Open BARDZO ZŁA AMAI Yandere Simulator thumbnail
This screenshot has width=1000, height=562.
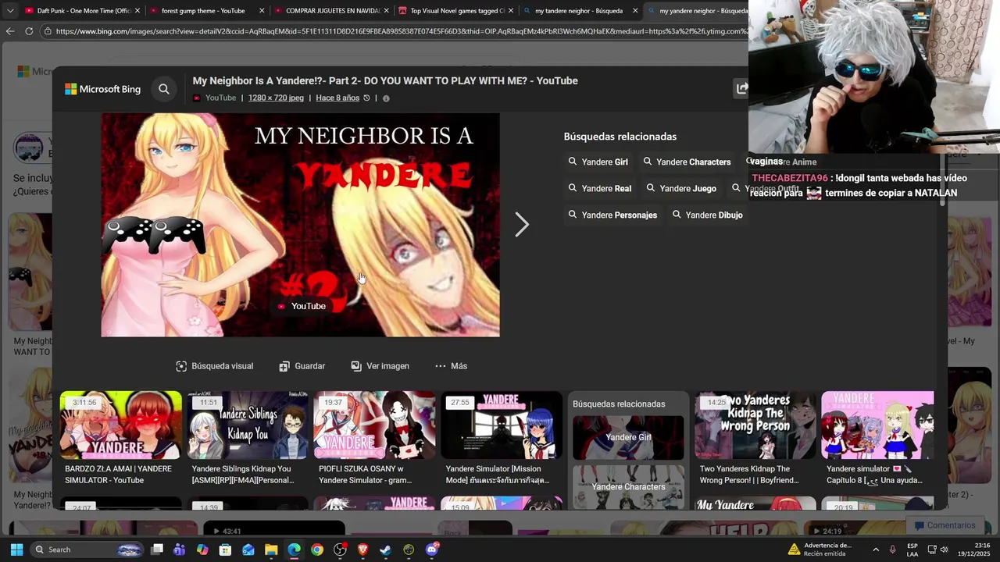pyautogui.click(x=121, y=425)
